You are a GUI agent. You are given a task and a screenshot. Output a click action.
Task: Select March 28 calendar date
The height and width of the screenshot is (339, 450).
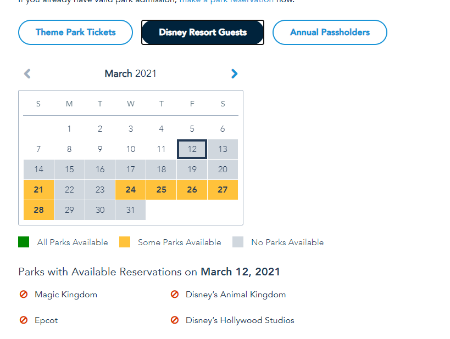click(38, 210)
